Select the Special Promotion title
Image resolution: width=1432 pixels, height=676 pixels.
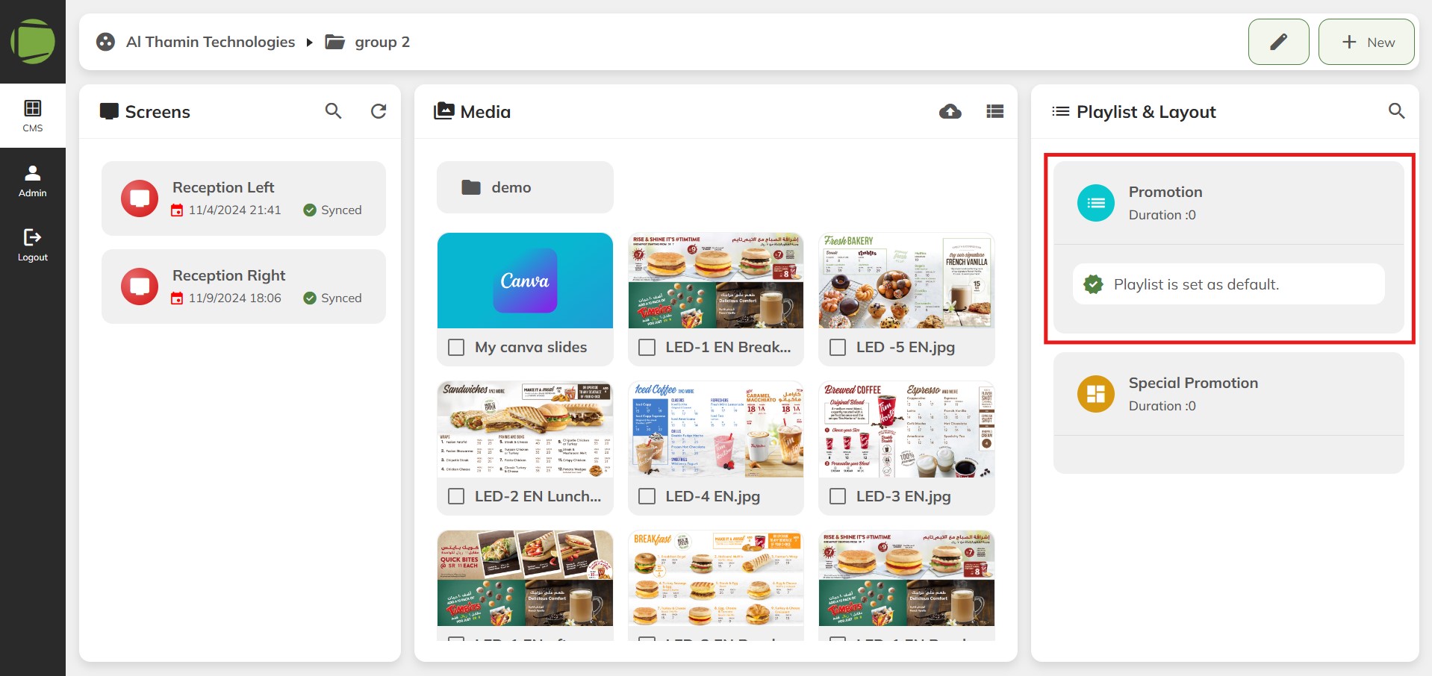[x=1193, y=383]
